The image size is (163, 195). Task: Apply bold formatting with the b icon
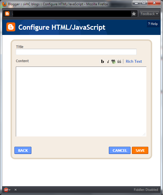pos(102,61)
